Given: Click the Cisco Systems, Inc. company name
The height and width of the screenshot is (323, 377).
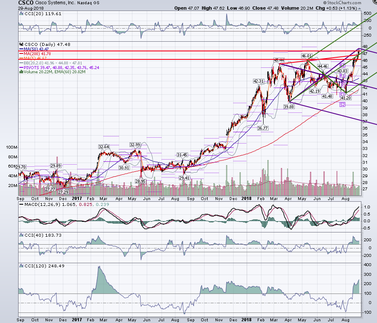Looking at the screenshot, I should [55, 3].
